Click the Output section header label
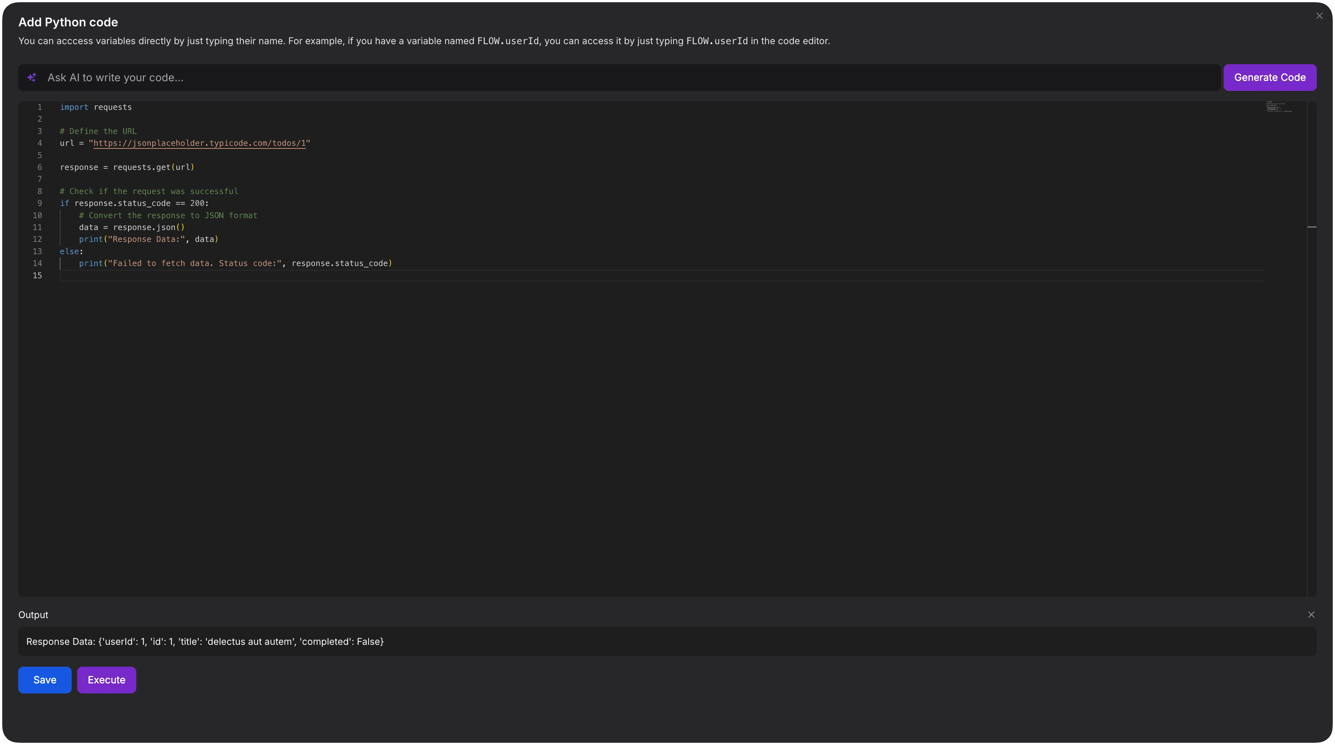This screenshot has height=745, width=1335. tap(33, 614)
